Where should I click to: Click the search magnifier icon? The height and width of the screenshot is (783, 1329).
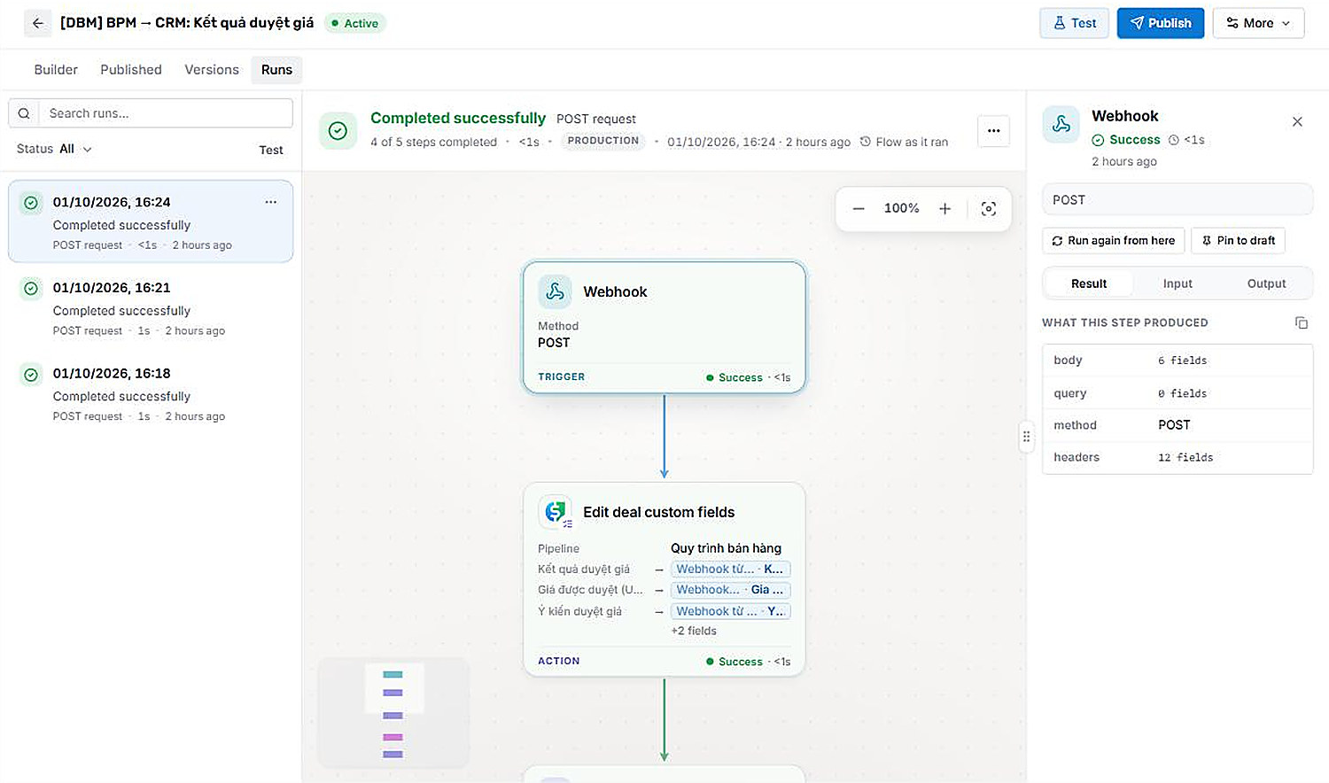[x=24, y=113]
